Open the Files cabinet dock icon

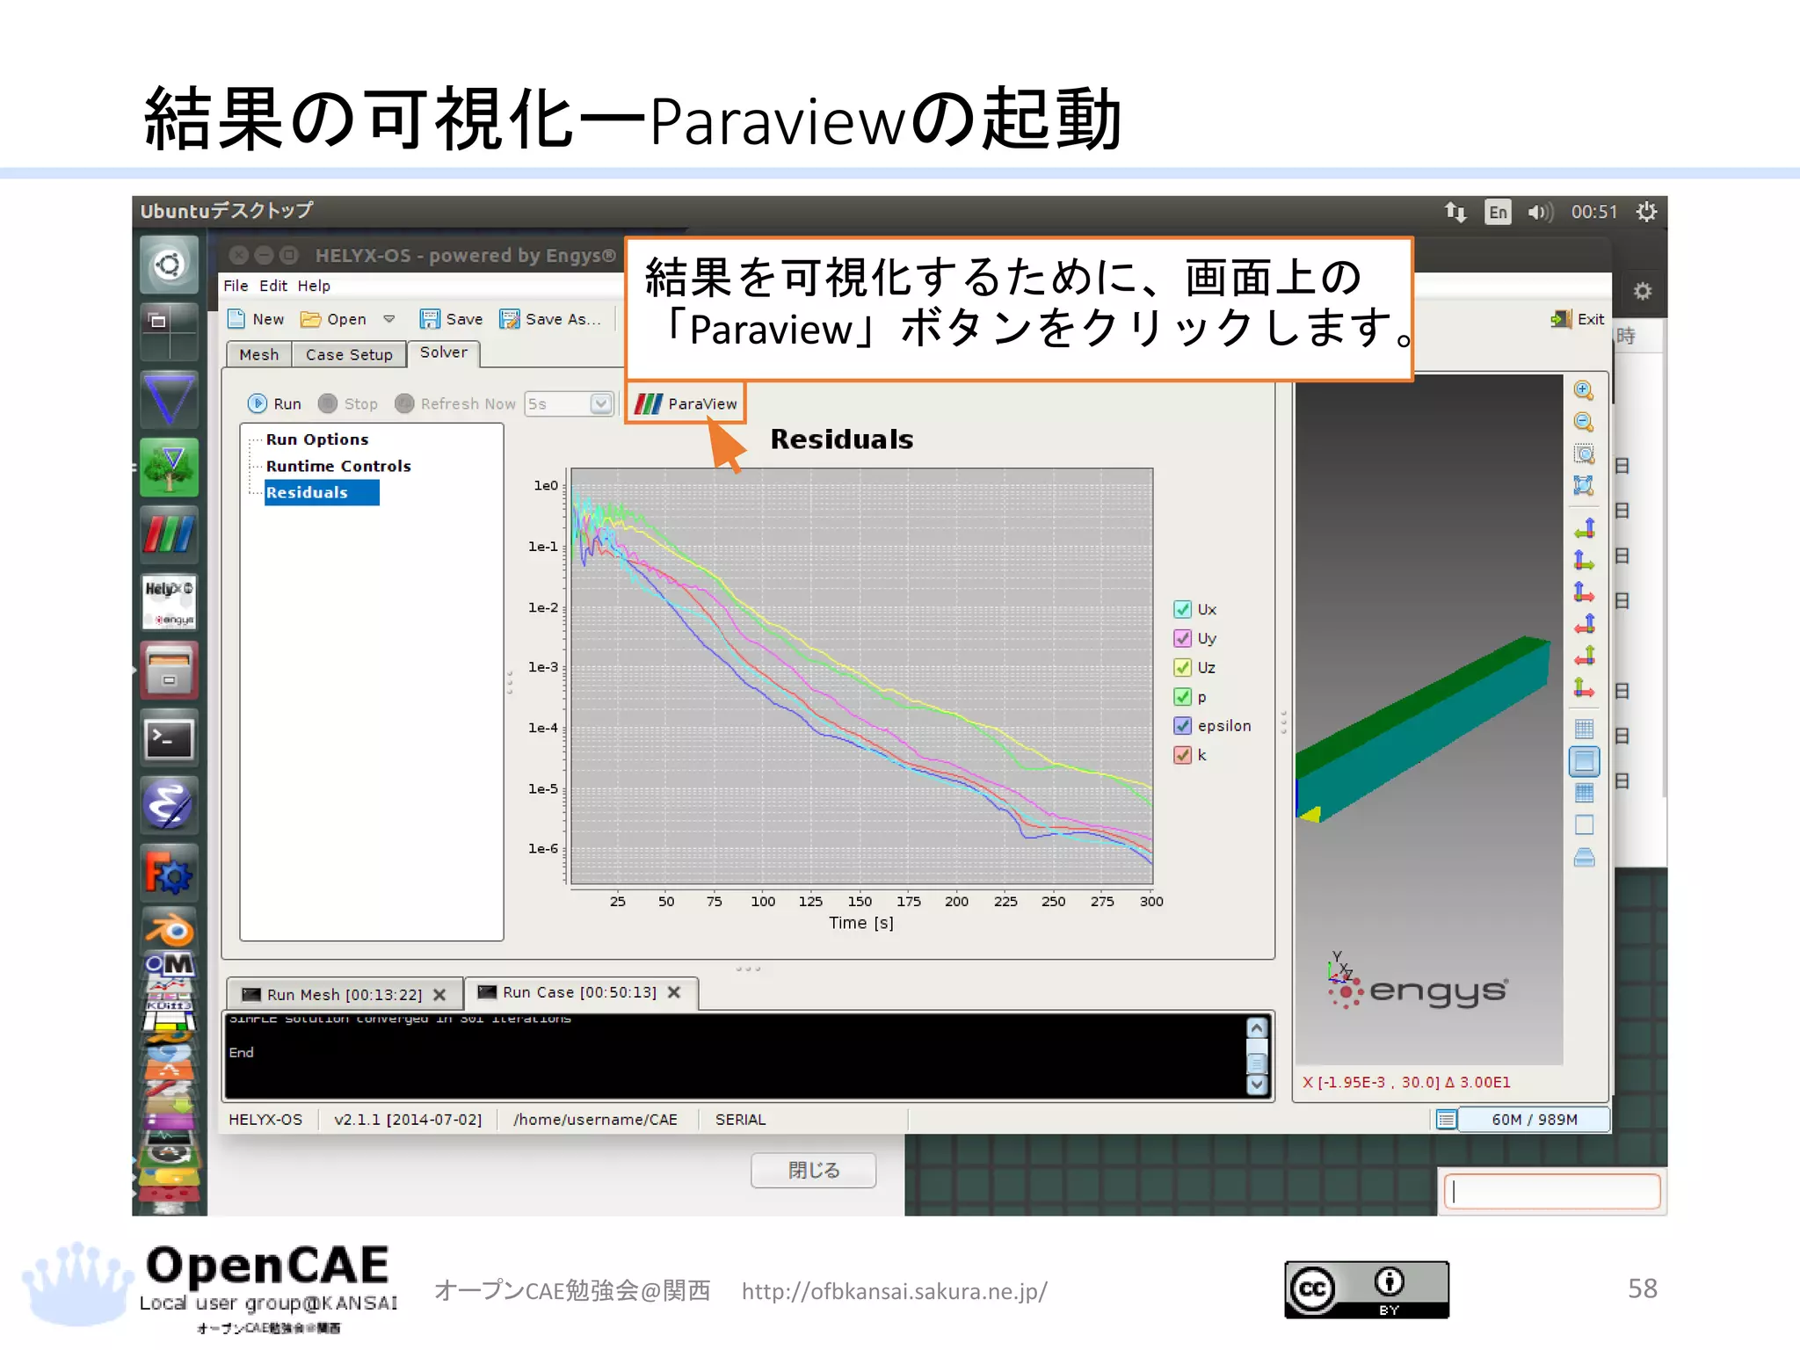(169, 670)
